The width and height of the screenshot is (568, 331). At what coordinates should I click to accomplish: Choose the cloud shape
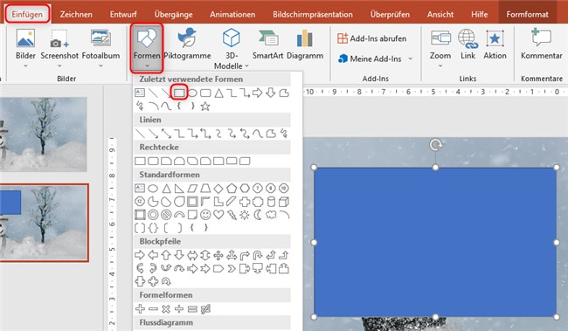pos(271,215)
